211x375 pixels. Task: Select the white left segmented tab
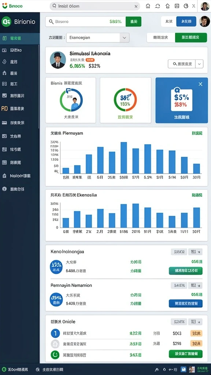(161, 38)
